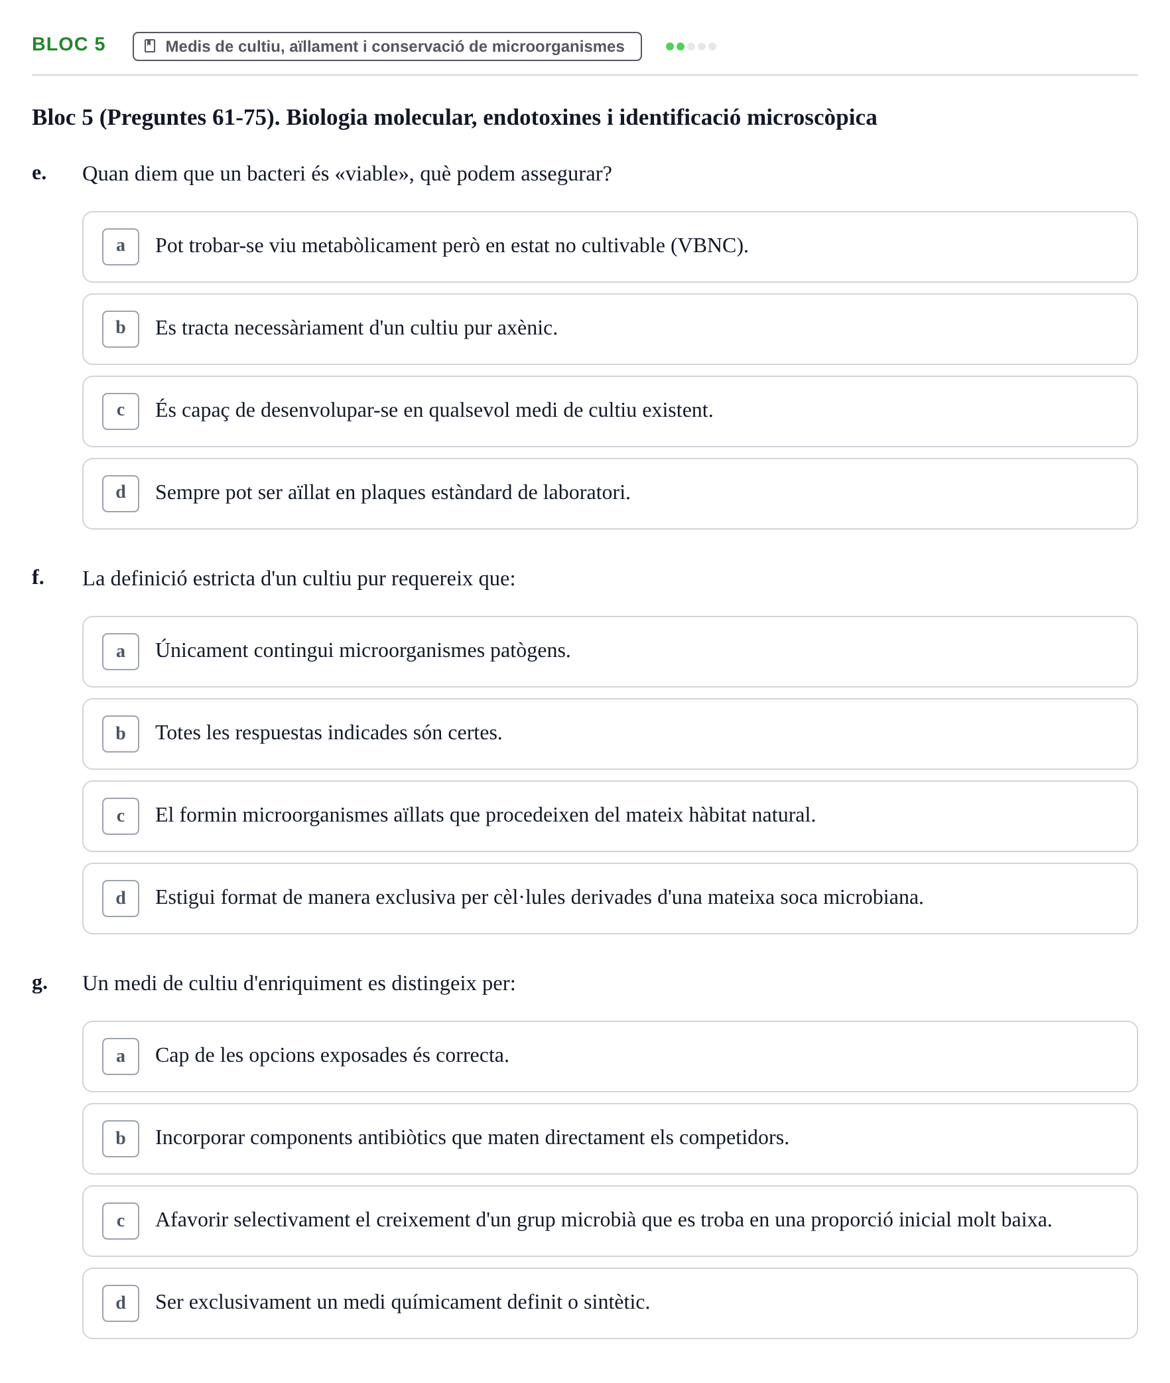Image resolution: width=1170 pixels, height=1383 pixels.
Task: Click the 'Medis de cultiu, aïllament' topic badge
Action: (387, 46)
